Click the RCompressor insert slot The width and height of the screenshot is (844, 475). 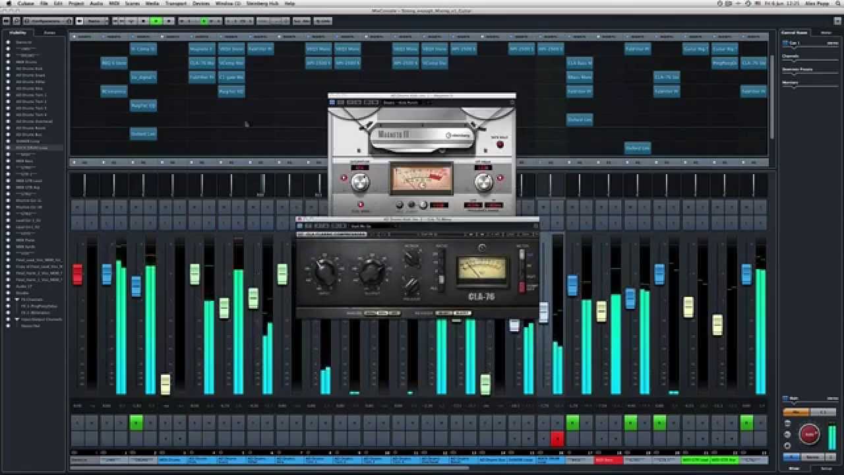pyautogui.click(x=113, y=91)
